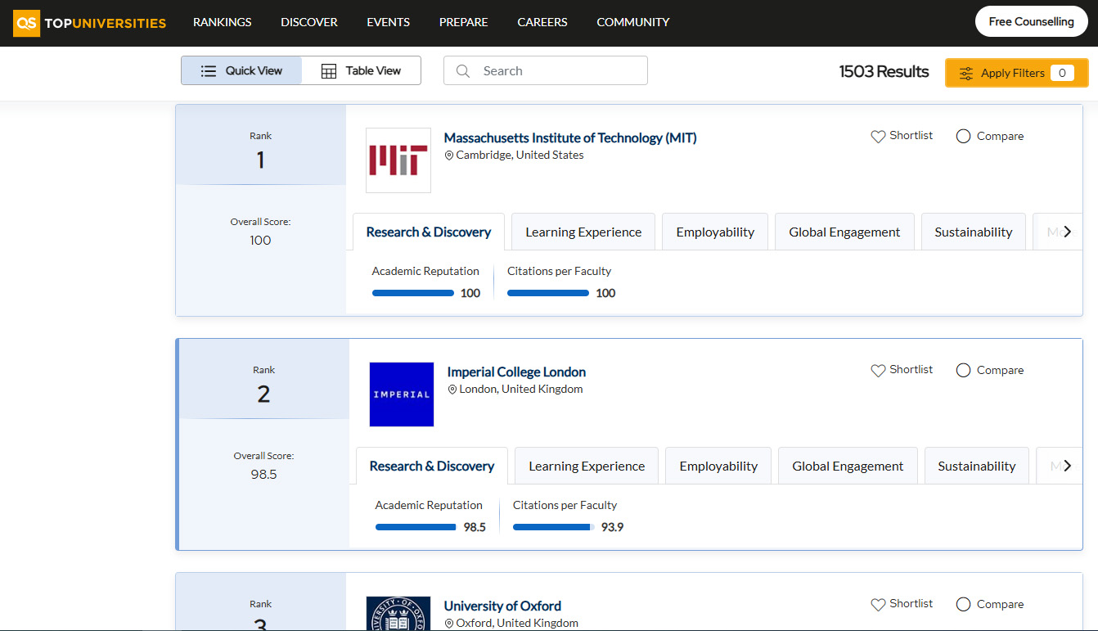Expand more tabs arrow in MIT card

point(1067,232)
